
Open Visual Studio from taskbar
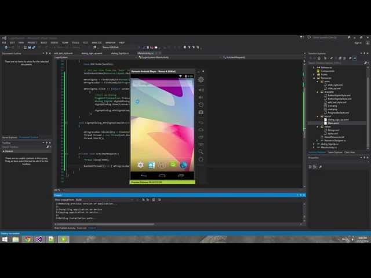[39, 239]
